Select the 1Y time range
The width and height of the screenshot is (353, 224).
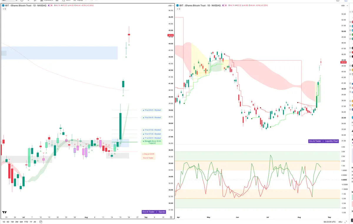click(x=31, y=222)
